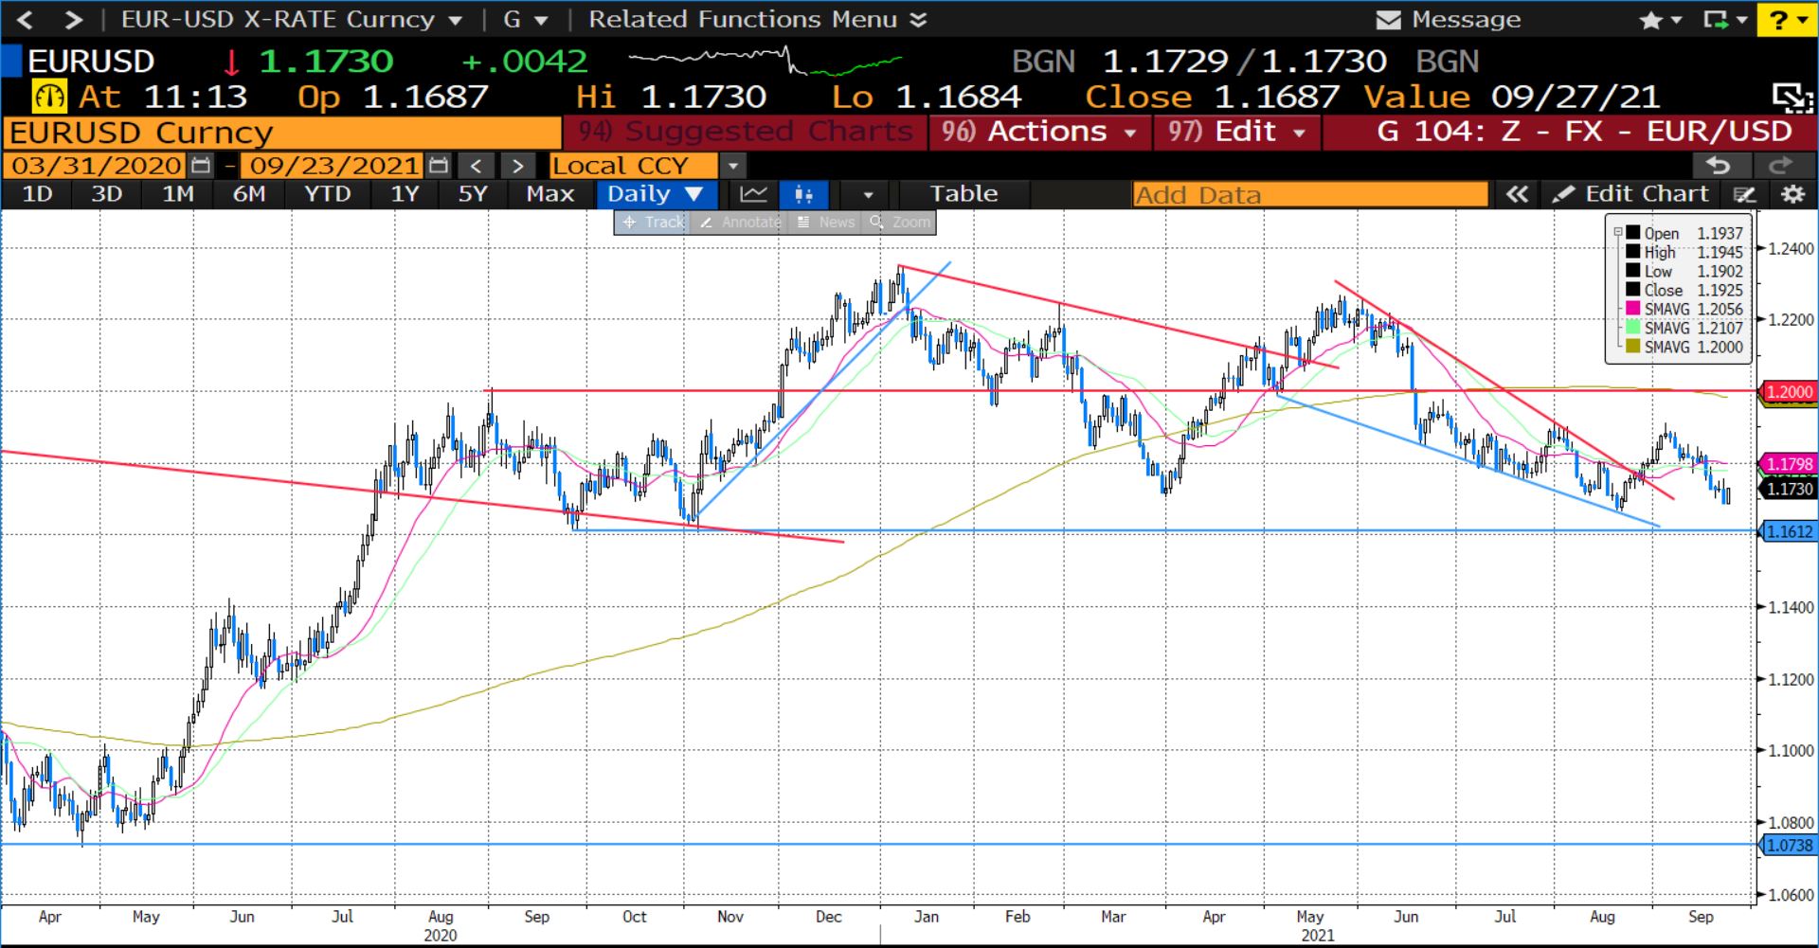Go forward with the top-left right arrow
This screenshot has height=948, width=1819.
(x=73, y=19)
